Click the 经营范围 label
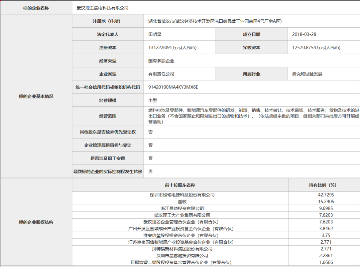Viewport: 361px width, 267px height. tap(108, 116)
